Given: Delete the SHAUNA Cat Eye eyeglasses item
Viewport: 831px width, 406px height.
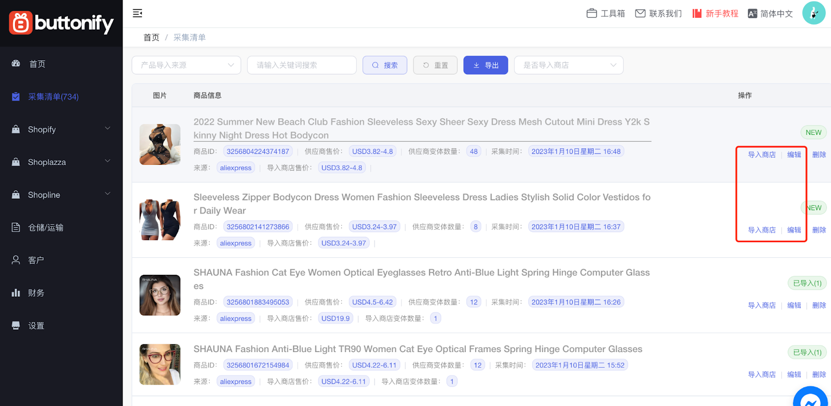Looking at the screenshot, I should point(819,305).
